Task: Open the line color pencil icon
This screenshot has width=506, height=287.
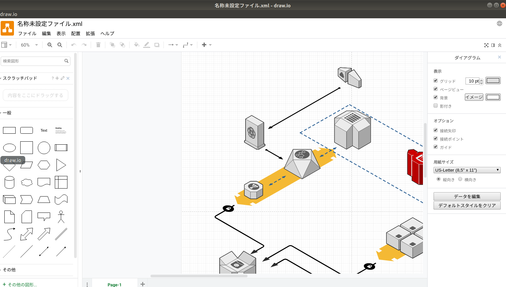Action: [x=147, y=45]
